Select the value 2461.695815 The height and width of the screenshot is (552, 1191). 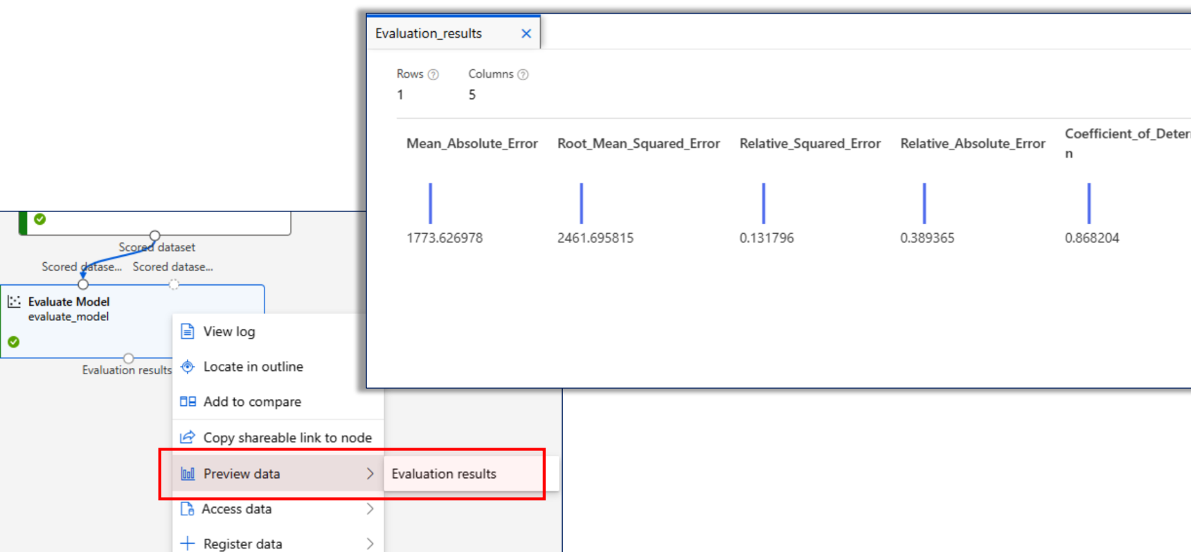click(595, 238)
